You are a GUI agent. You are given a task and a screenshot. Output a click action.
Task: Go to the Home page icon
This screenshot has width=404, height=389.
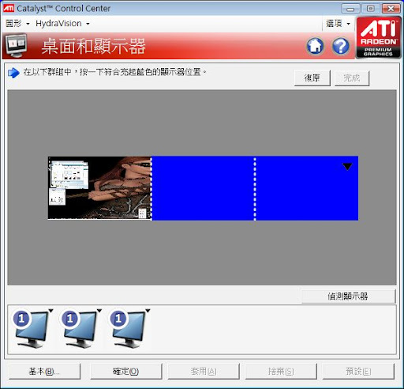pos(316,46)
